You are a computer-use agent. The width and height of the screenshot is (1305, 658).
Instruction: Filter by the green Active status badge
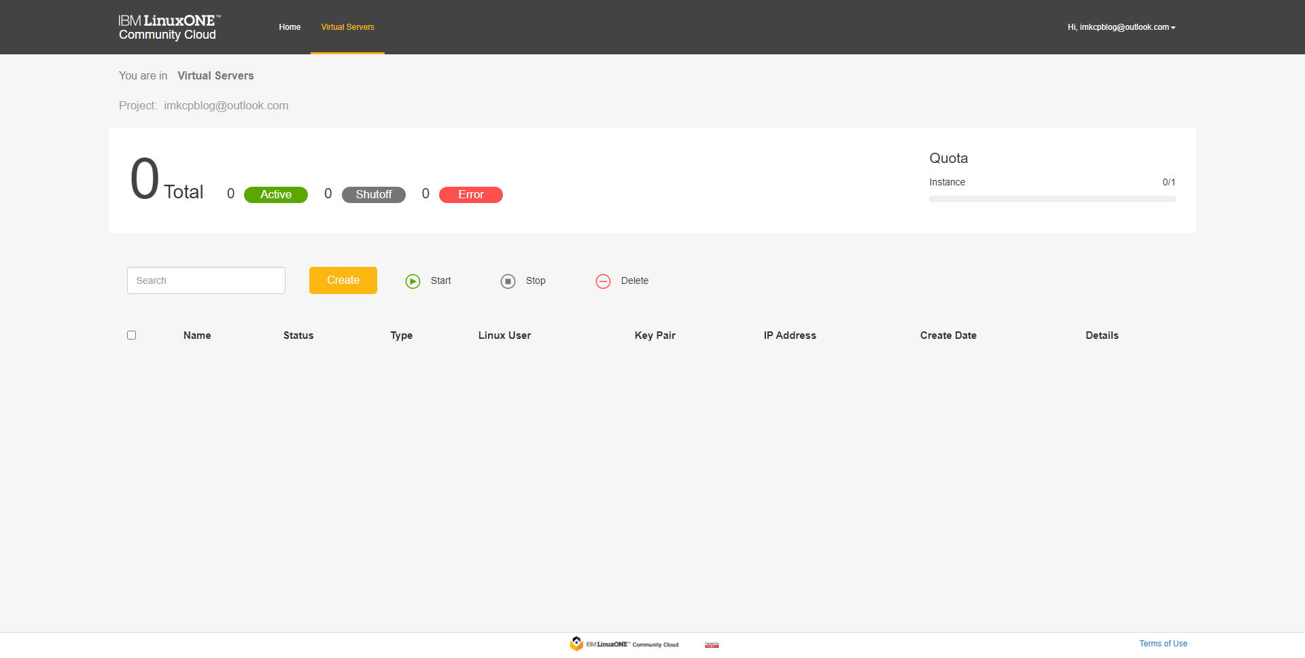275,195
